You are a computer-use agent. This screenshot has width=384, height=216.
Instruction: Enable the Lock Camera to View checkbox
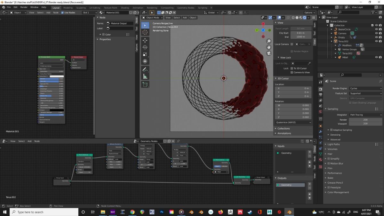pyautogui.click(x=292, y=72)
